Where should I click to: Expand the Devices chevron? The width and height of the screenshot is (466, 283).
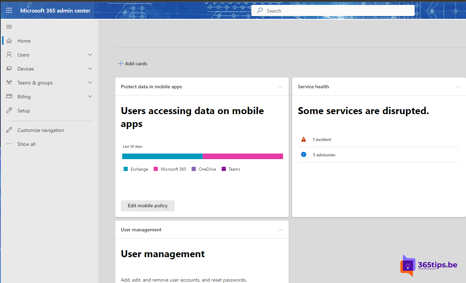tap(90, 69)
